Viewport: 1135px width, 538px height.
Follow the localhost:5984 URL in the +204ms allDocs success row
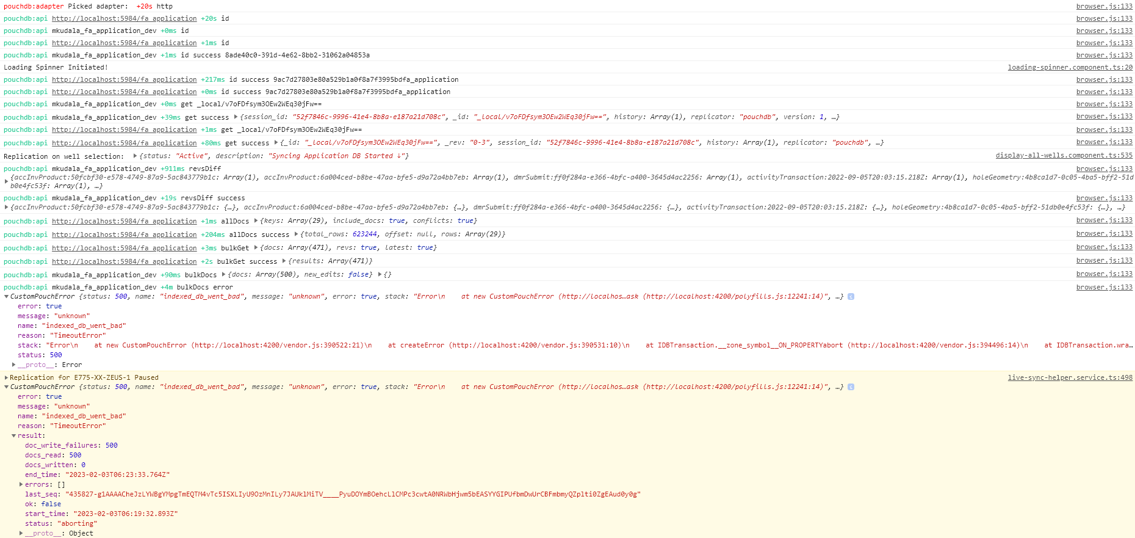click(x=124, y=234)
